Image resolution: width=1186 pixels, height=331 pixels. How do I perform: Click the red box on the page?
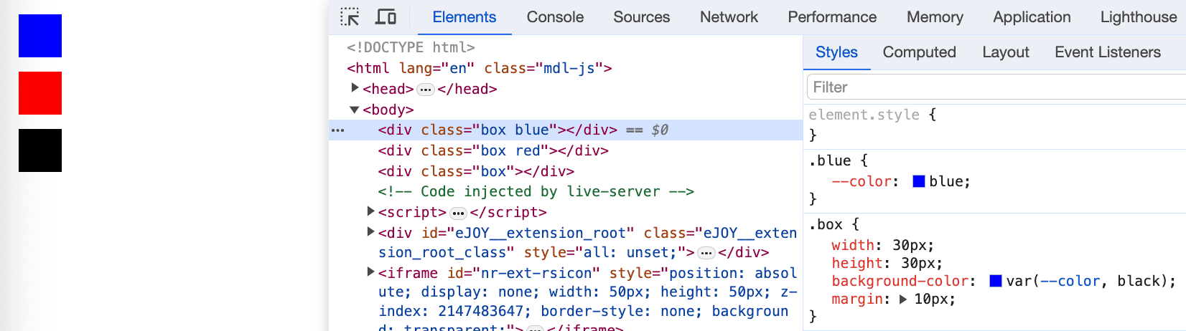point(40,93)
